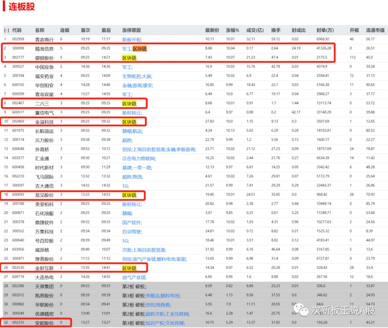The width and height of the screenshot is (388, 328).
Task: Open 泛在电力物联网 link for 汇金通
Action: 139,159
